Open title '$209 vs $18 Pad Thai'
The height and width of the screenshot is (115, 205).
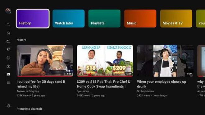tap(103, 84)
